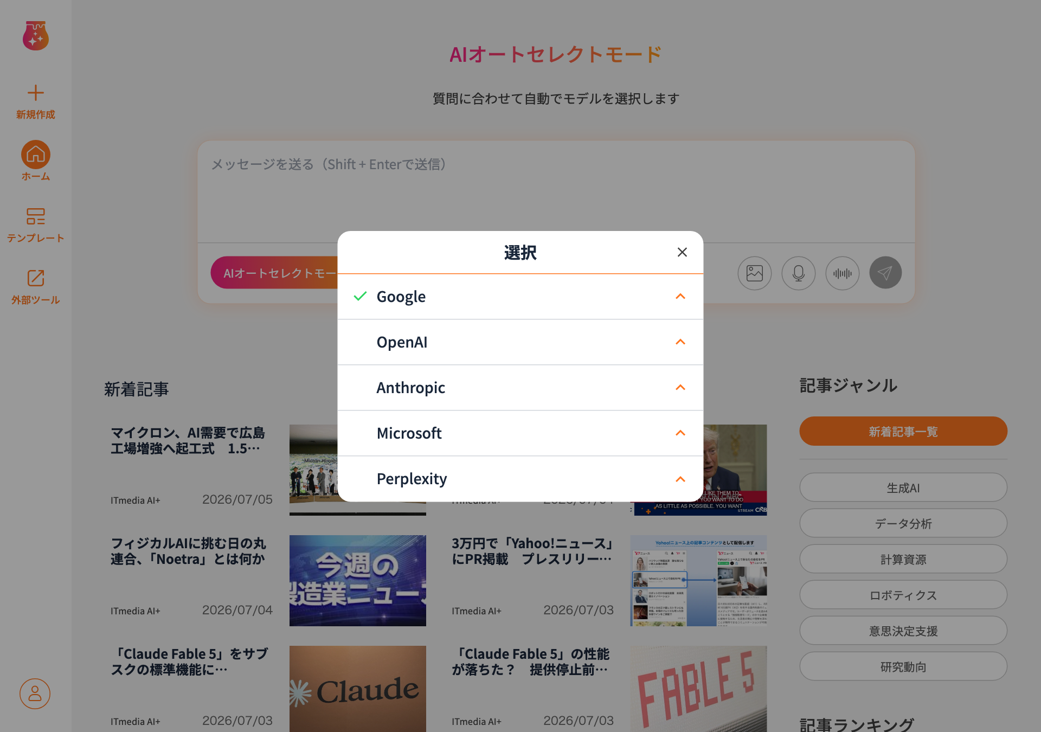Click the 新規作成 plus icon
This screenshot has height=732, width=1041.
click(x=36, y=93)
